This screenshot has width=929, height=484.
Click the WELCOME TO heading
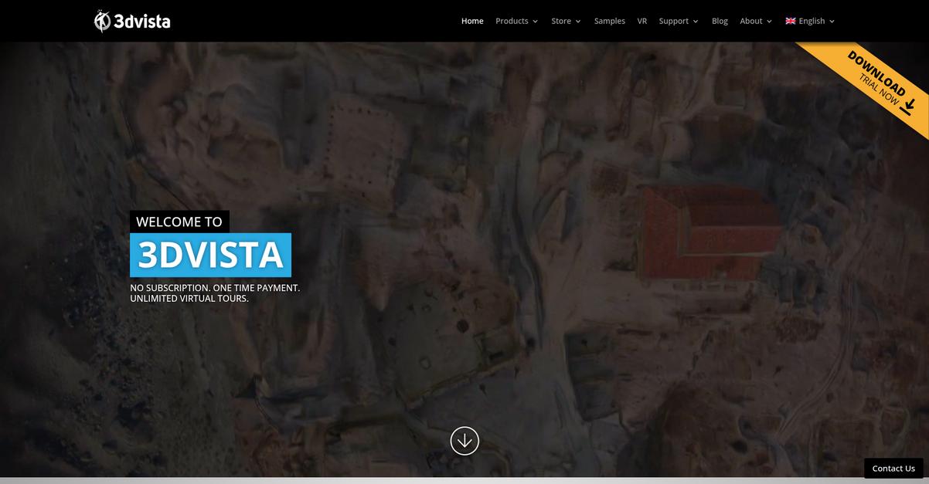click(x=179, y=222)
